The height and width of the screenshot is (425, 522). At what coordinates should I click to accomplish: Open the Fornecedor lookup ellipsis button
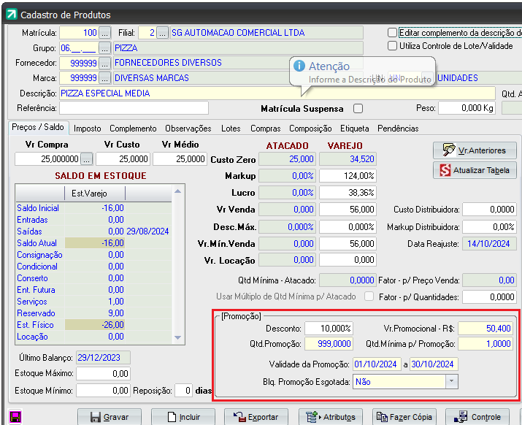105,63
